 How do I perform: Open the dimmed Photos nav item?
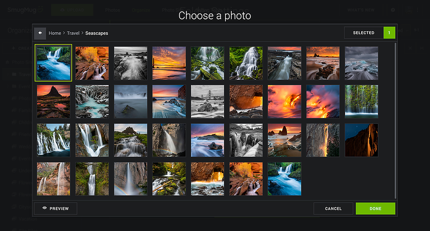click(x=112, y=10)
